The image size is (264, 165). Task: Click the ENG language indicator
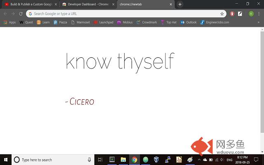(x=229, y=160)
